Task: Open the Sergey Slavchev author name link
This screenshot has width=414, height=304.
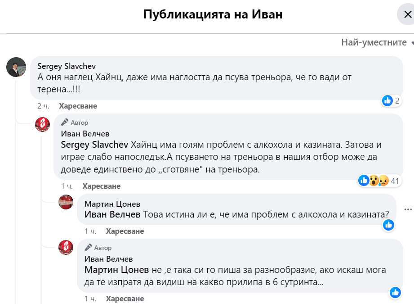Action: [x=66, y=66]
